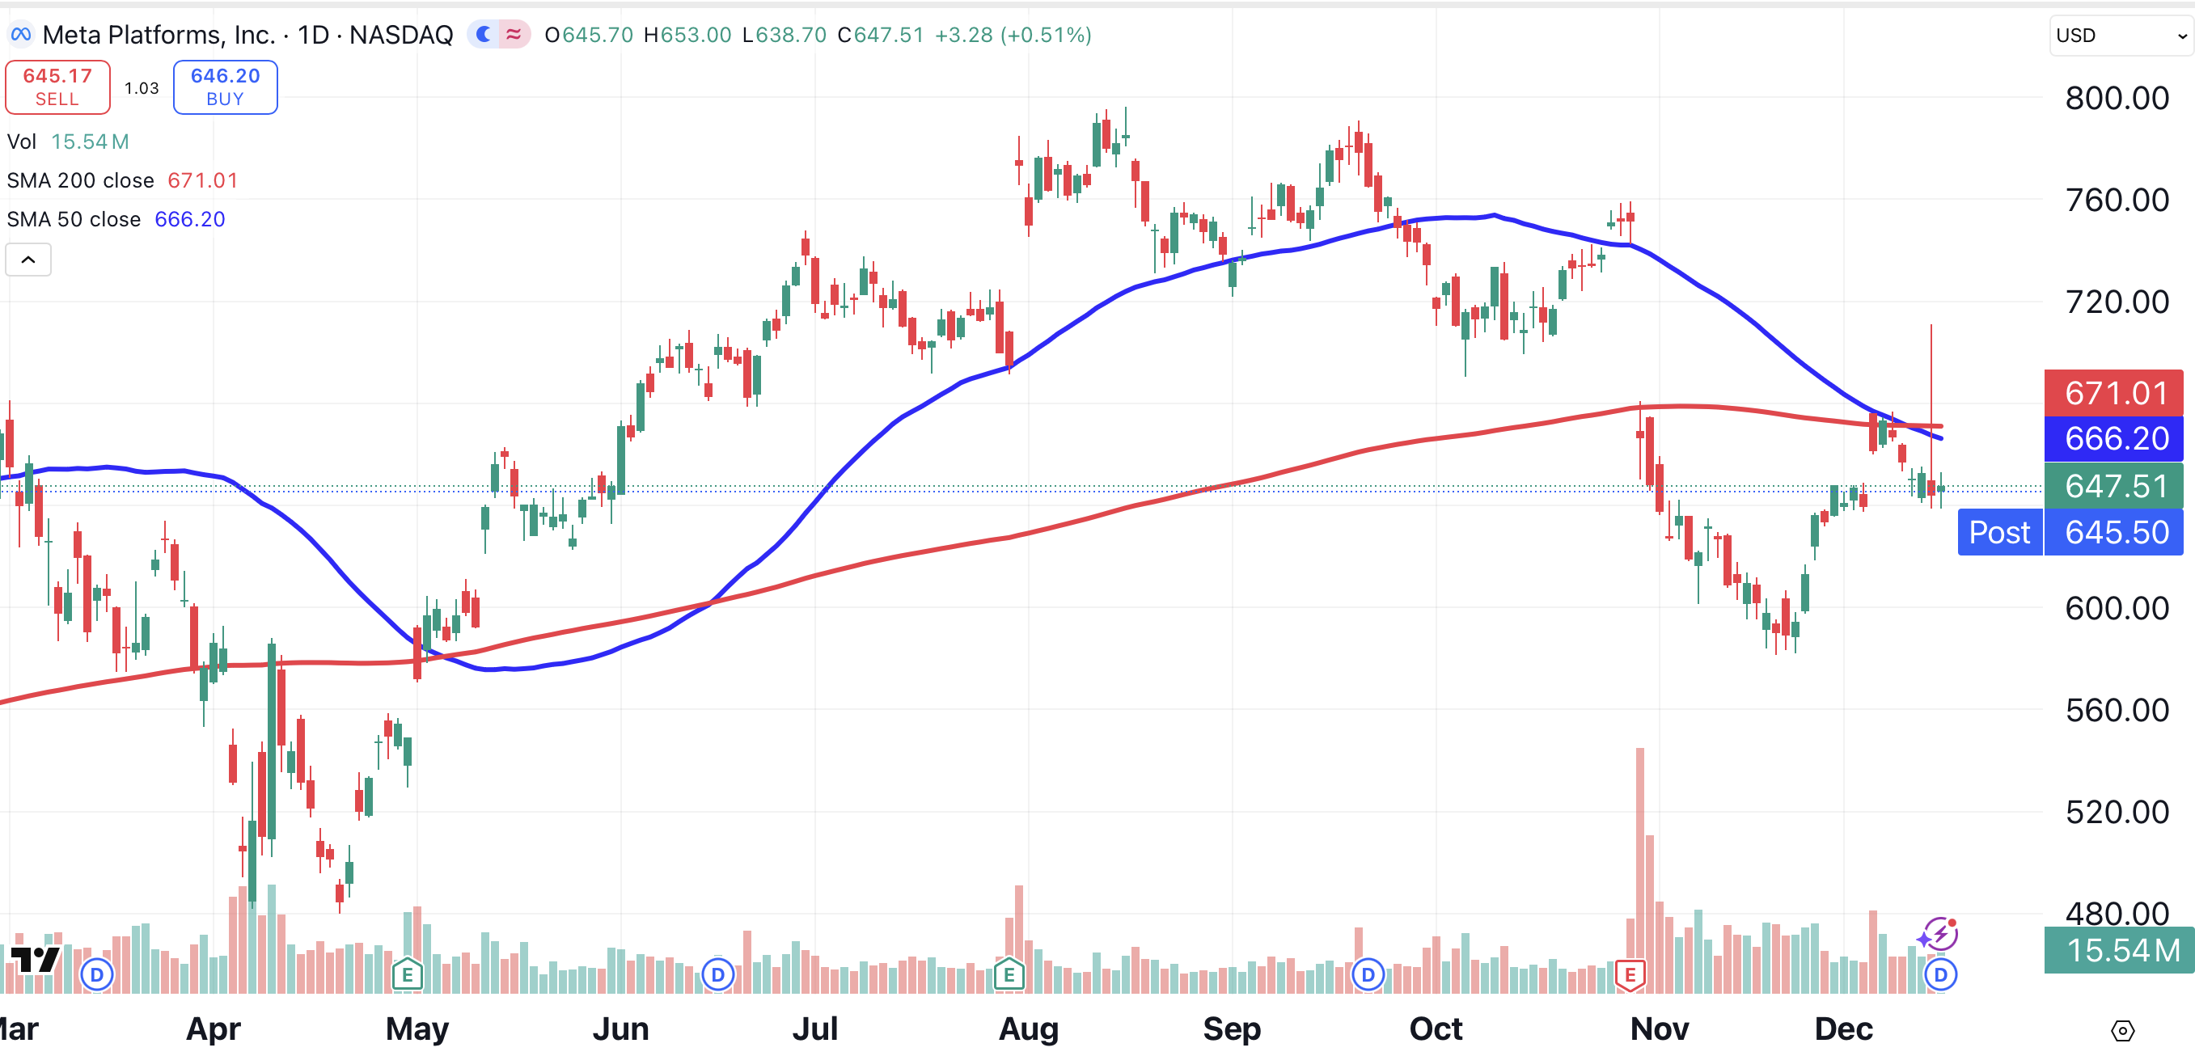Viewport: 2195px width, 1056px height.
Task: Click the D dividend marker in September
Action: (x=1368, y=974)
